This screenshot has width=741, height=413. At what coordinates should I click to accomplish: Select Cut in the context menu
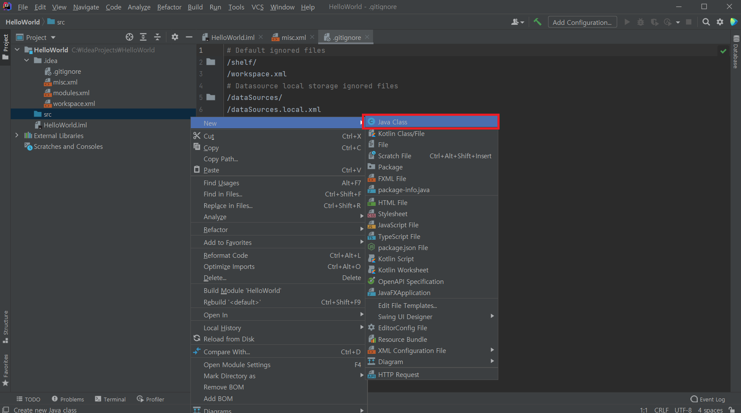(278, 136)
